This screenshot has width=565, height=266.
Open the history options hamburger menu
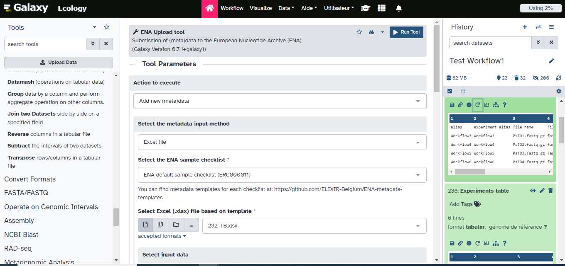point(551,27)
